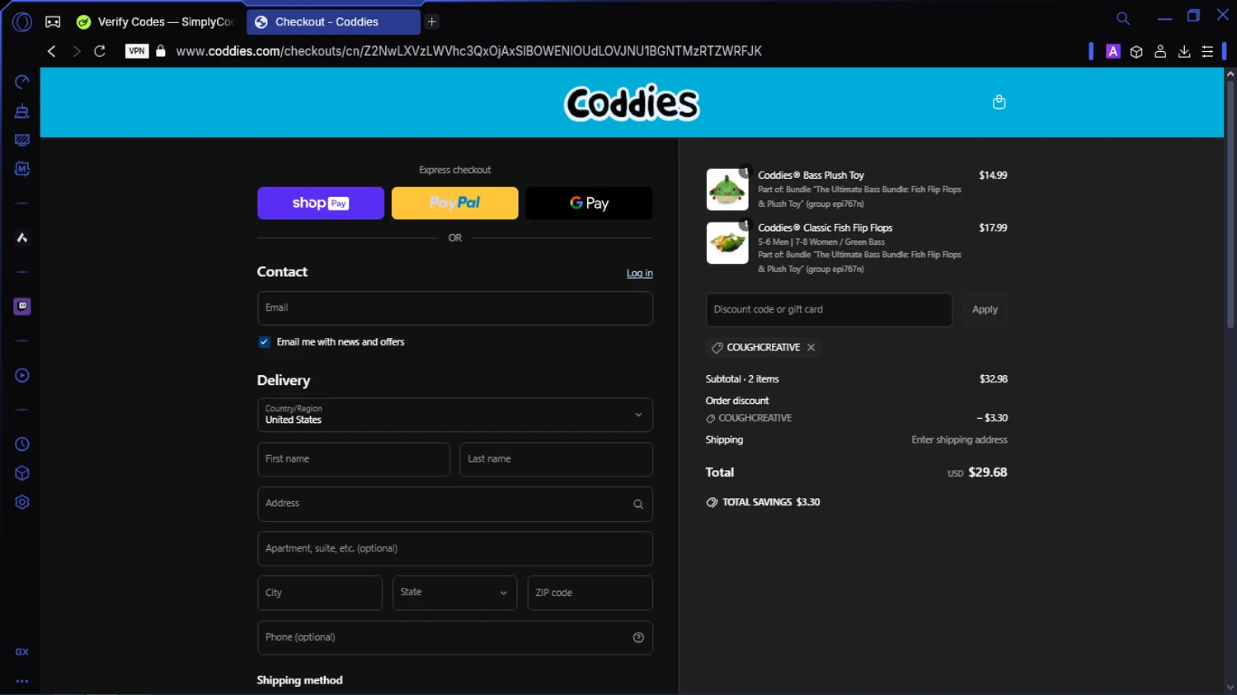
Task: Pay with PayPal express button
Action: 454,203
